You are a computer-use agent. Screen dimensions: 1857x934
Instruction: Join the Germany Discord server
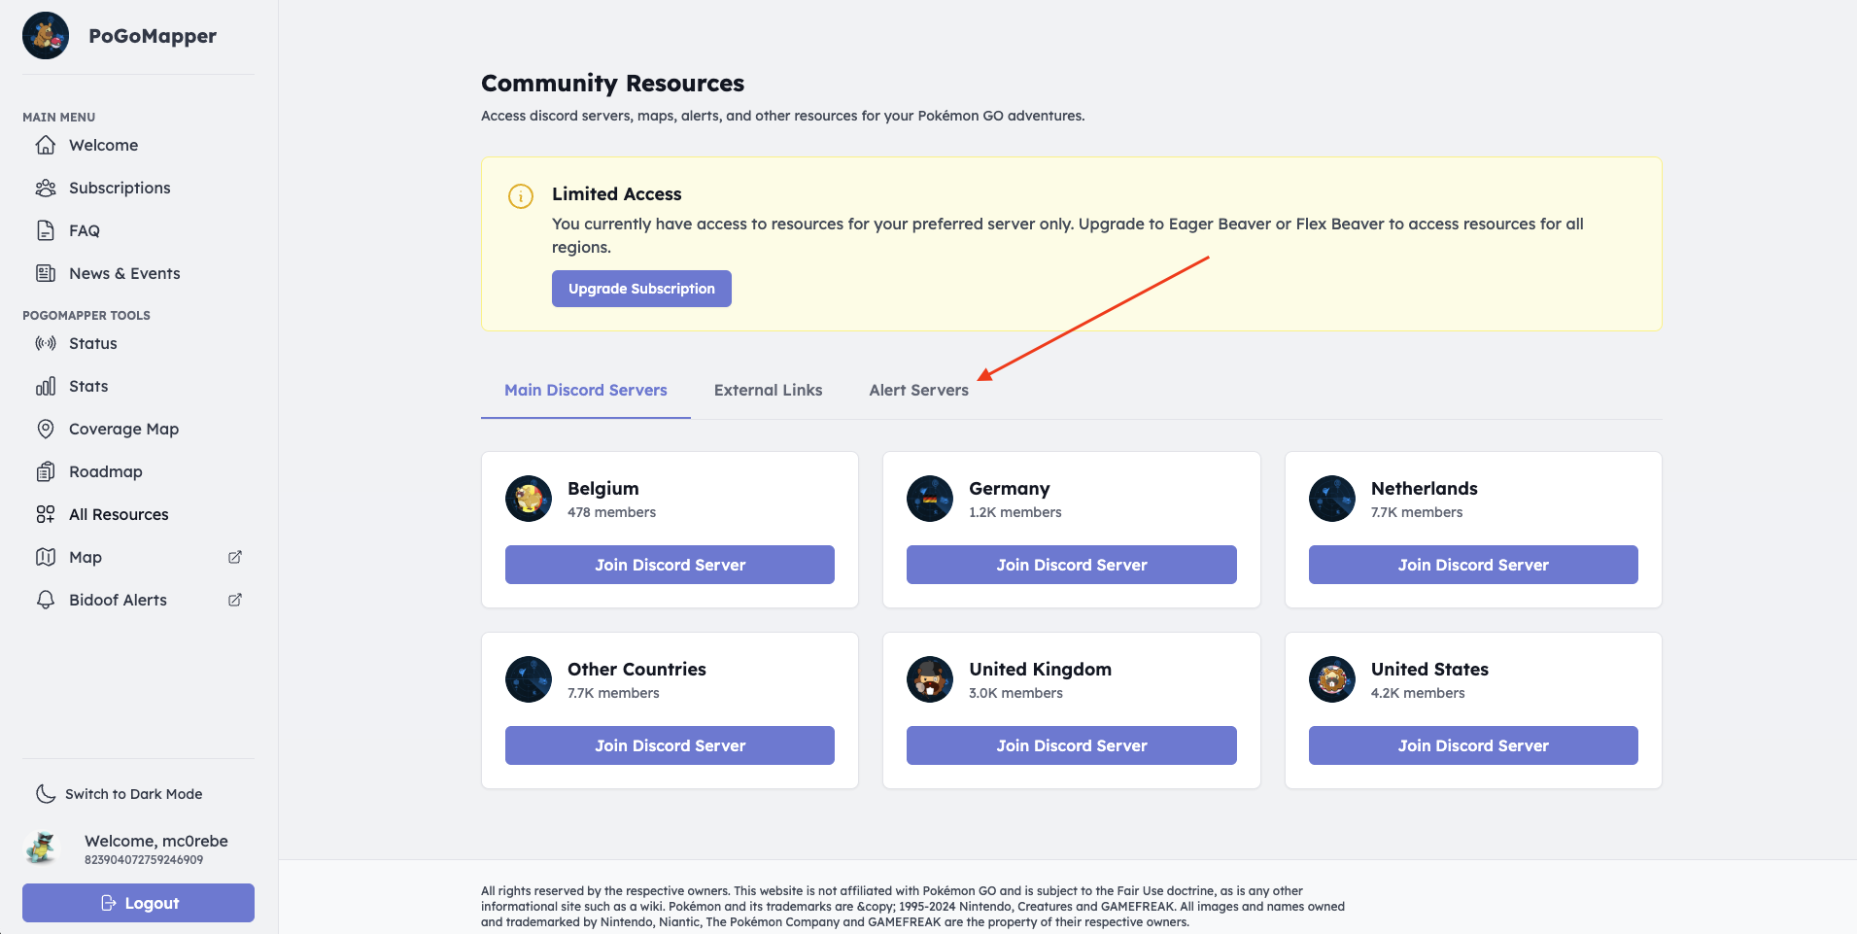click(x=1072, y=565)
